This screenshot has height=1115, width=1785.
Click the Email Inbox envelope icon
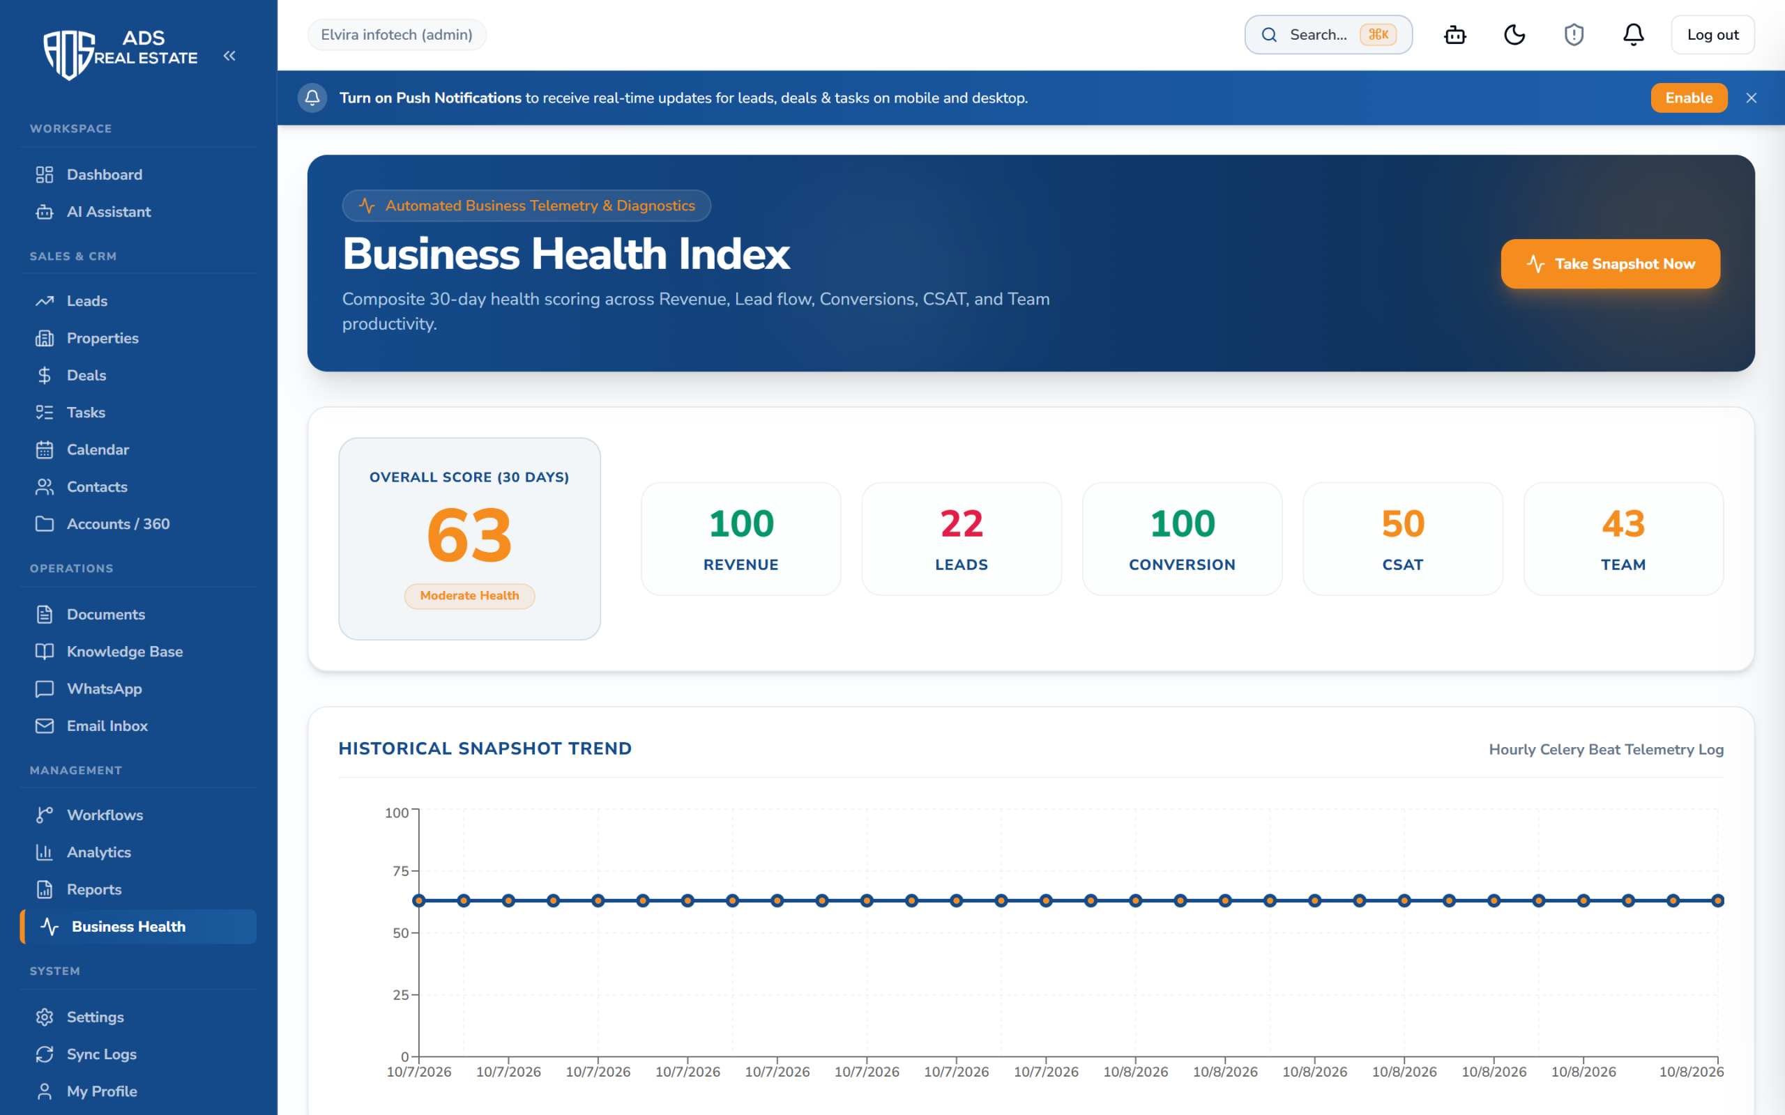pyautogui.click(x=44, y=726)
